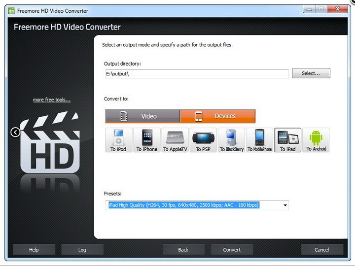Open the Log button
This screenshot has height=266, width=355.
tap(82, 250)
